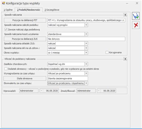Click the PIT-4 declaration position field

click(x=86, y=20)
